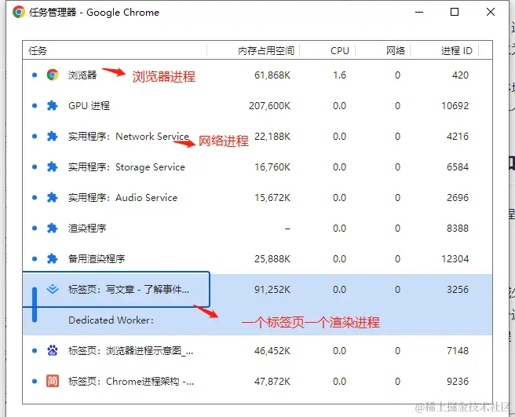515x417 pixels.
Task: Minimize the 任务管理器 window
Action: [x=419, y=12]
